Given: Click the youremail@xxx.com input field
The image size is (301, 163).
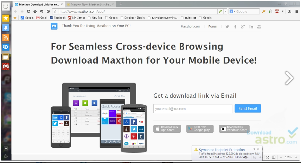Looking at the screenshot, I should 193,109.
